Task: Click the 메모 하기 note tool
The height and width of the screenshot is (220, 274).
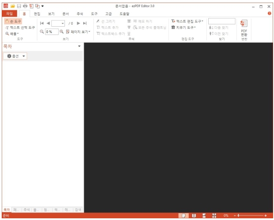Action: tap(143, 21)
